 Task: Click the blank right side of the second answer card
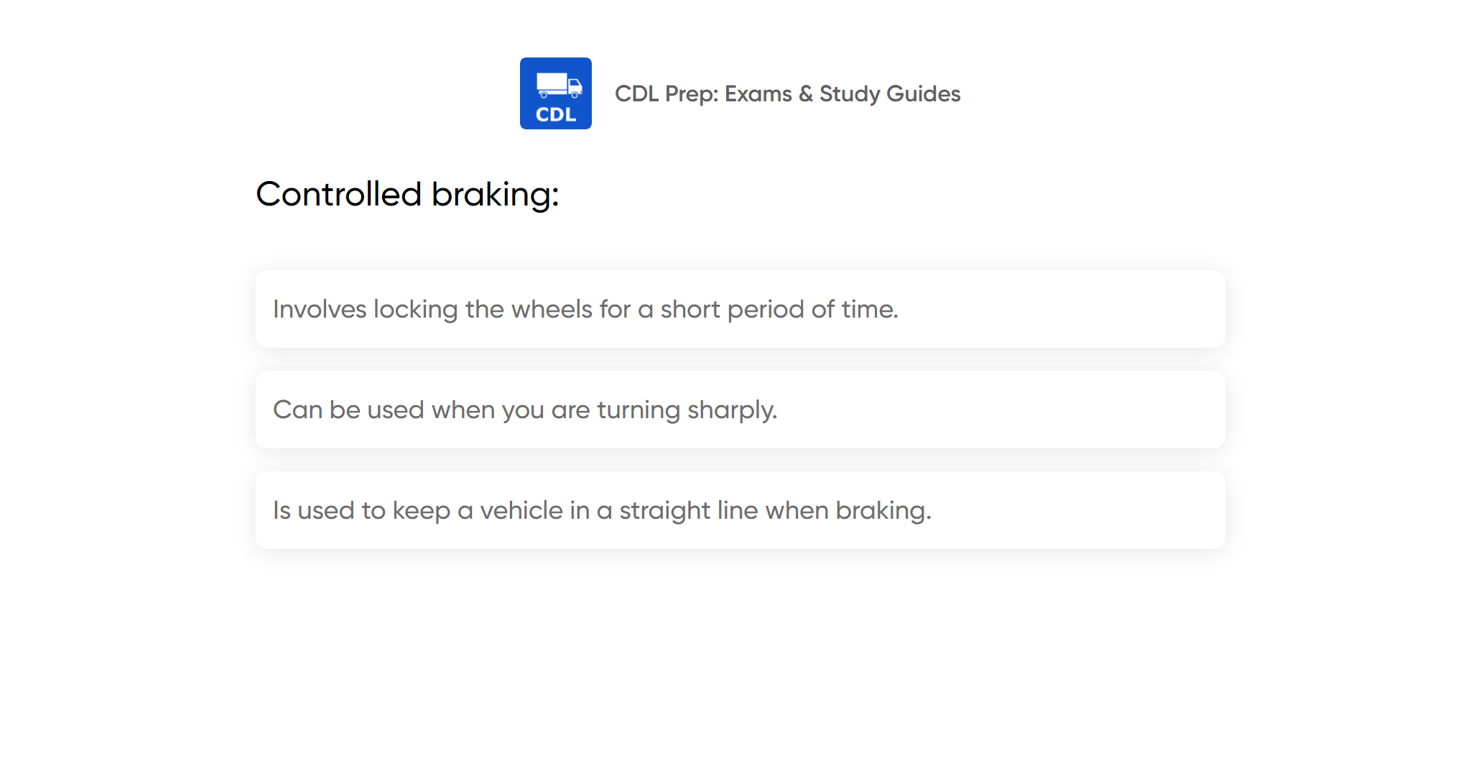click(x=1041, y=410)
